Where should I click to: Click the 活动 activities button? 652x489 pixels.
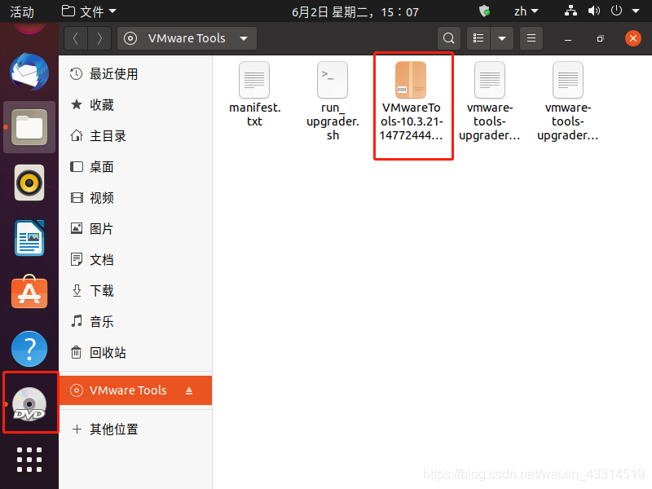tap(22, 11)
